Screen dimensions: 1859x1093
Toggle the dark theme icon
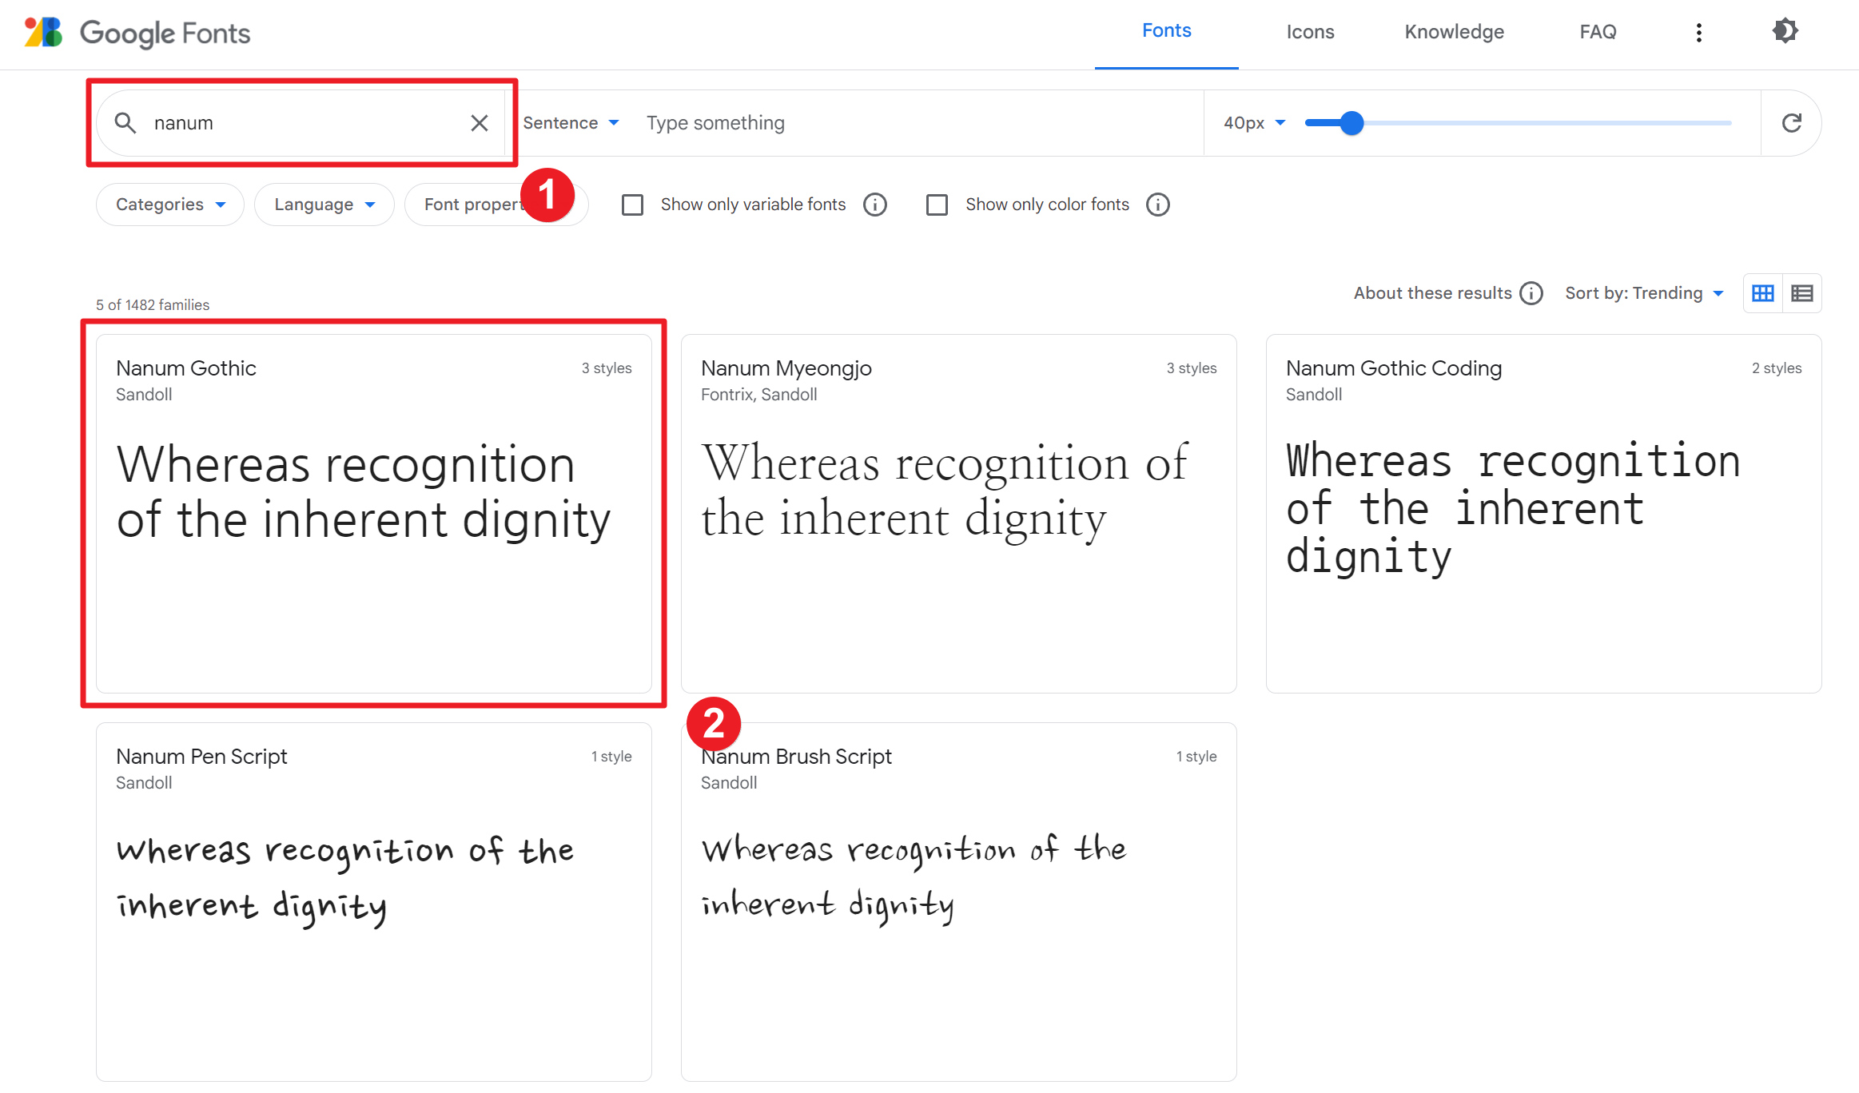pos(1785,32)
